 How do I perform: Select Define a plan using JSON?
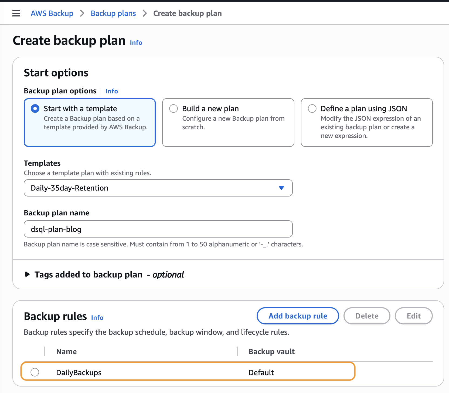[312, 109]
